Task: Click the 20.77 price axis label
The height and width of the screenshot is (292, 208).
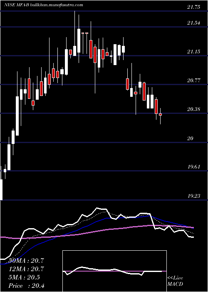Action: pyautogui.click(x=194, y=81)
